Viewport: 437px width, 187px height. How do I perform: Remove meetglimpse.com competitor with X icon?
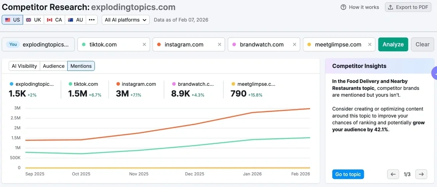(370, 44)
